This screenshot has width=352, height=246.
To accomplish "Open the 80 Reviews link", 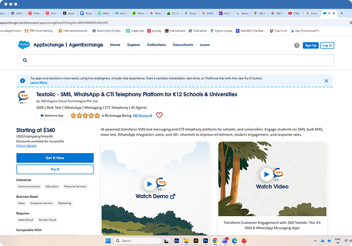I will coord(143,116).
